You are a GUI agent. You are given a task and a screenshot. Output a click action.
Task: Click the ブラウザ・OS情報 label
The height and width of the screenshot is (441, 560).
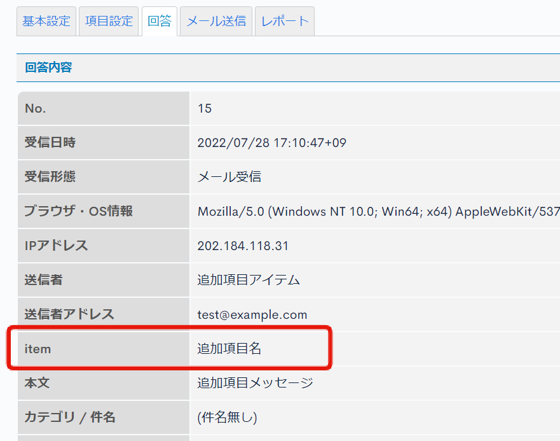pyautogui.click(x=79, y=211)
